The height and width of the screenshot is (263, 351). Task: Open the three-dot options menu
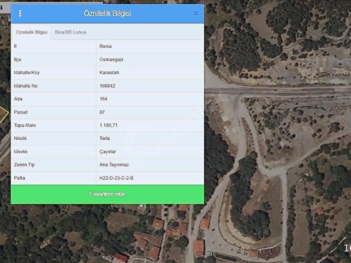20,14
